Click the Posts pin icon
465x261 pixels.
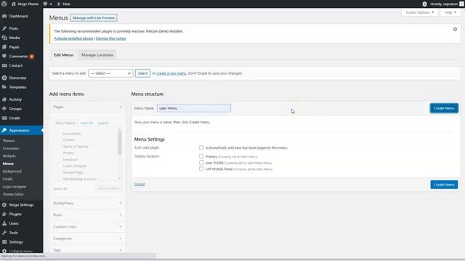(4, 28)
